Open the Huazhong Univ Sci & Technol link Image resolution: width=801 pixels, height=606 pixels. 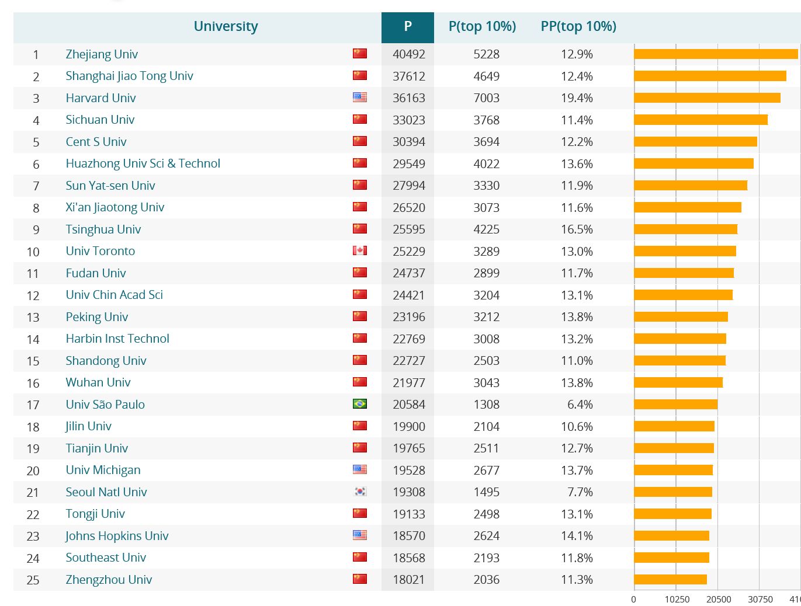click(143, 163)
